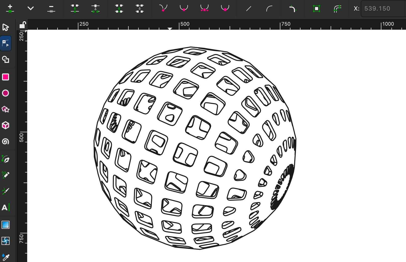Viewport: 406px width, 262px height.
Task: Choose the Spiral tool
Action: coord(6,141)
